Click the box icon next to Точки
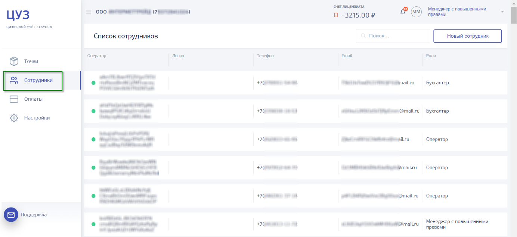Image resolution: width=517 pixels, height=237 pixels. 14,61
